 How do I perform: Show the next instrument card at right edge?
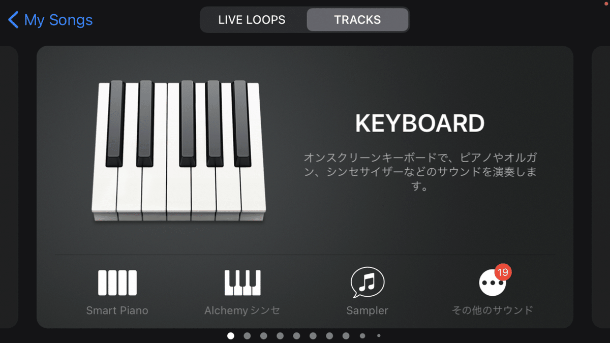(601, 187)
